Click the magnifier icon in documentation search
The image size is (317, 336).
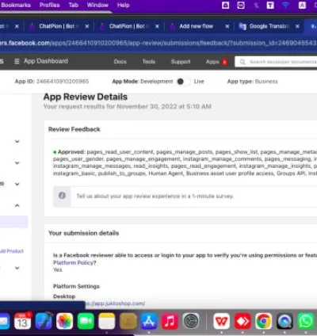(243, 62)
